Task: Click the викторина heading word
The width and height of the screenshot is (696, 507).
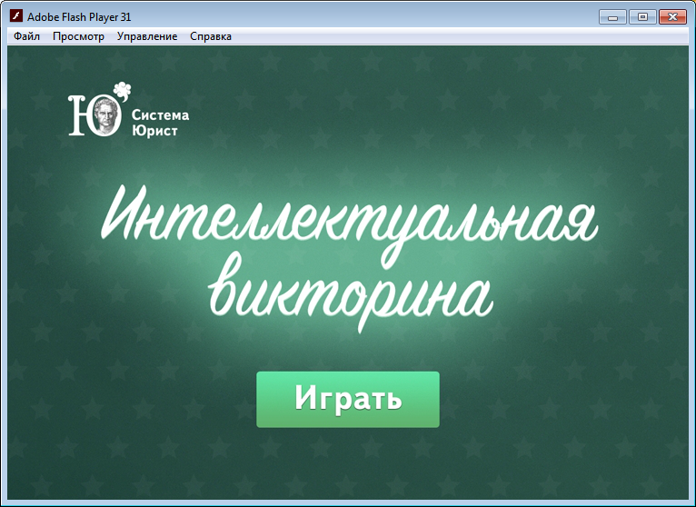Action: click(x=350, y=291)
